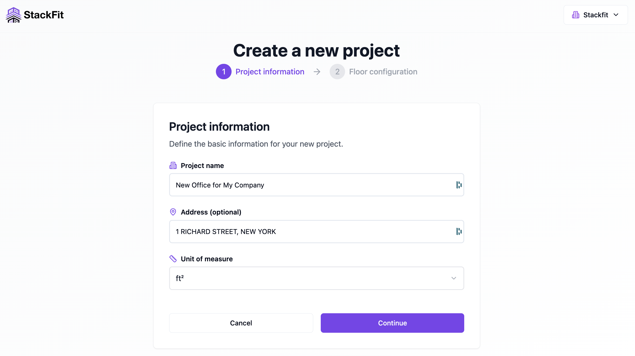Screen dimensions: 635x356
Task: Click the building icon next to Project name
Action: tap(173, 165)
